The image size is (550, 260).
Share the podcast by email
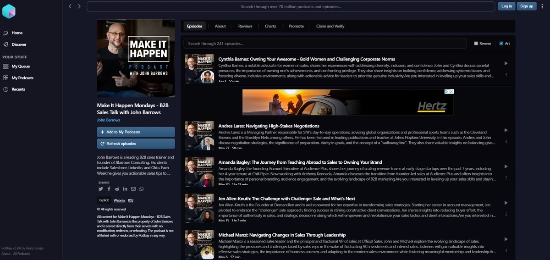[x=133, y=189]
